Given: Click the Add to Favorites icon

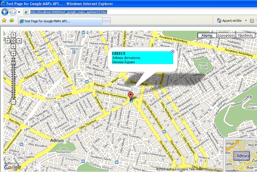Looking at the screenshot, I should click(x=12, y=21).
